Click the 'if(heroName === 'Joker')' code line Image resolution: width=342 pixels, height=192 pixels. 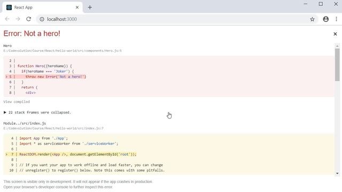pyautogui.click(x=48, y=71)
